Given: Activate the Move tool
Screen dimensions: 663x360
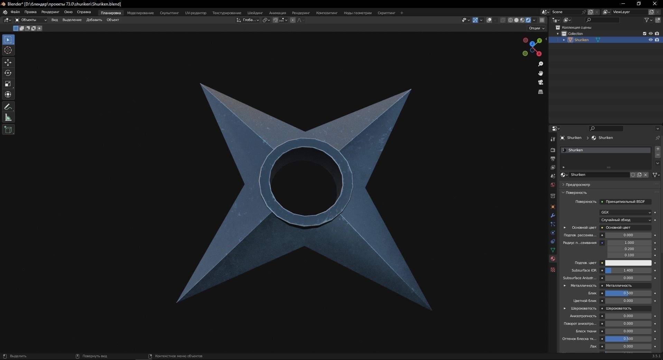Looking at the screenshot, I should 8,63.
